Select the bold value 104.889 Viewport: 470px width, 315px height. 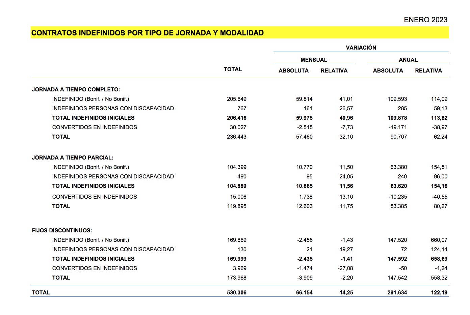pos(237,186)
